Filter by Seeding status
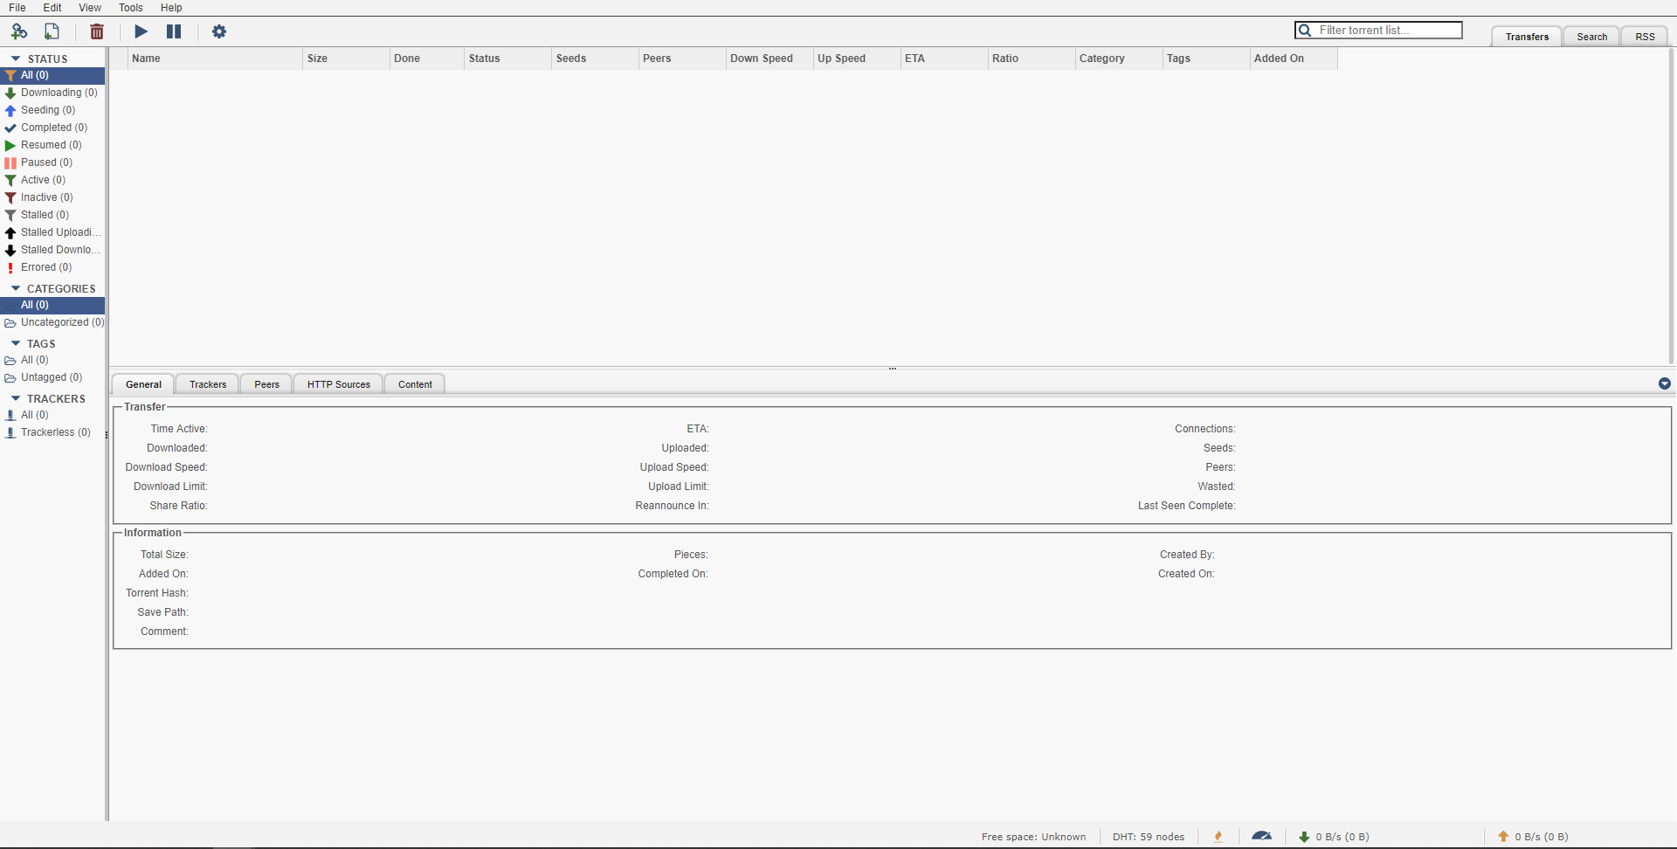Screen dimensions: 1677x849 coord(52,110)
